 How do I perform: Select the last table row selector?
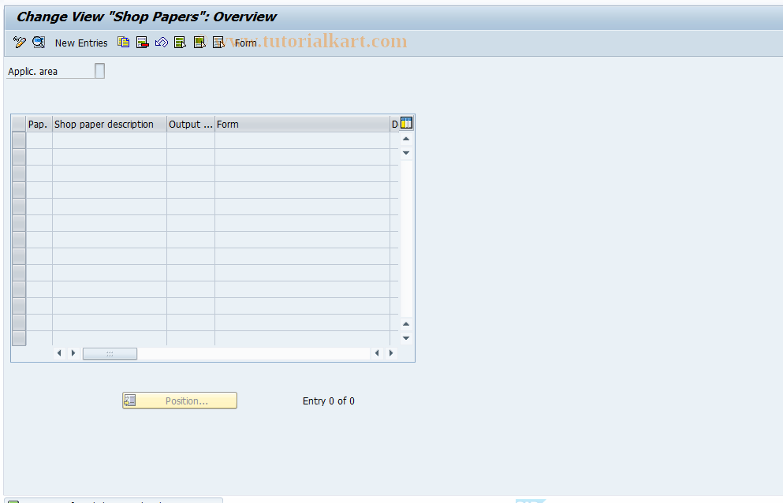(19, 338)
